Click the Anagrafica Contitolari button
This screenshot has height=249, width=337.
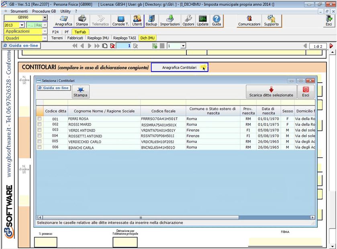[180, 67]
